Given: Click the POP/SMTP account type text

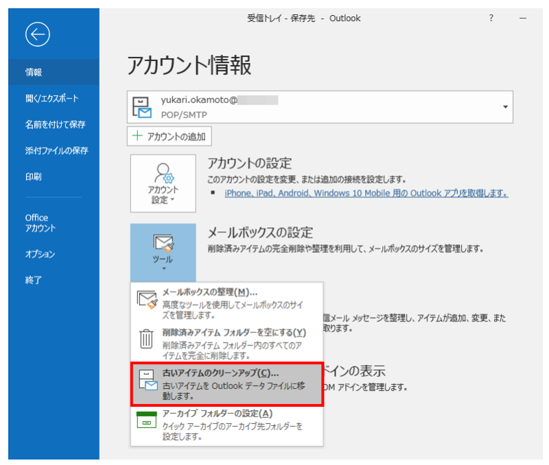Looking at the screenshot, I should click(x=184, y=115).
